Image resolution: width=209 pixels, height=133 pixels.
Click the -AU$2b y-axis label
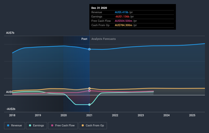point(11,109)
